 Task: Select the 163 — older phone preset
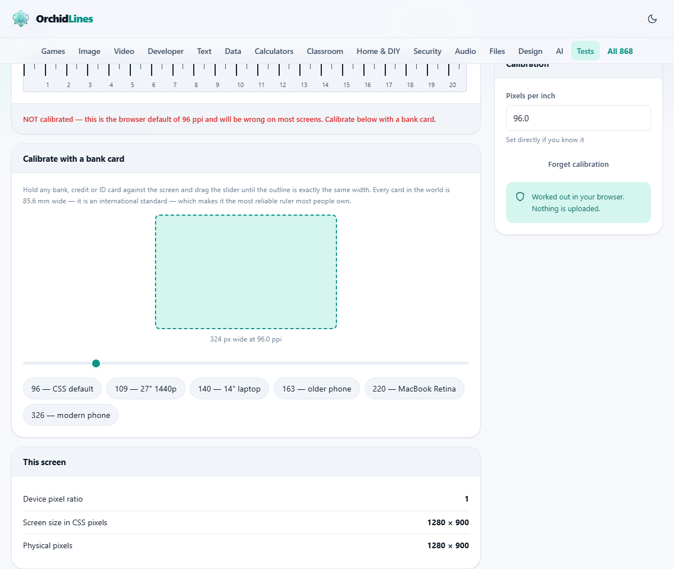pos(317,389)
